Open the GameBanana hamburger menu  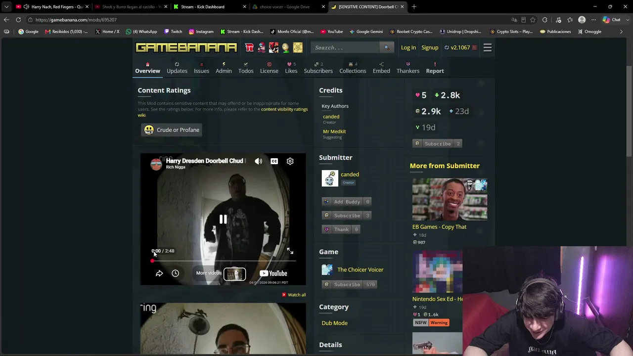pos(488,47)
